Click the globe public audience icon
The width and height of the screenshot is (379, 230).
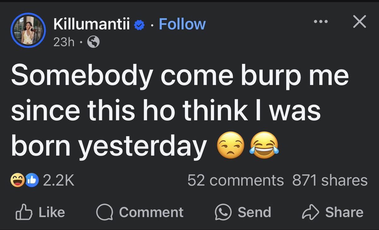tap(93, 42)
